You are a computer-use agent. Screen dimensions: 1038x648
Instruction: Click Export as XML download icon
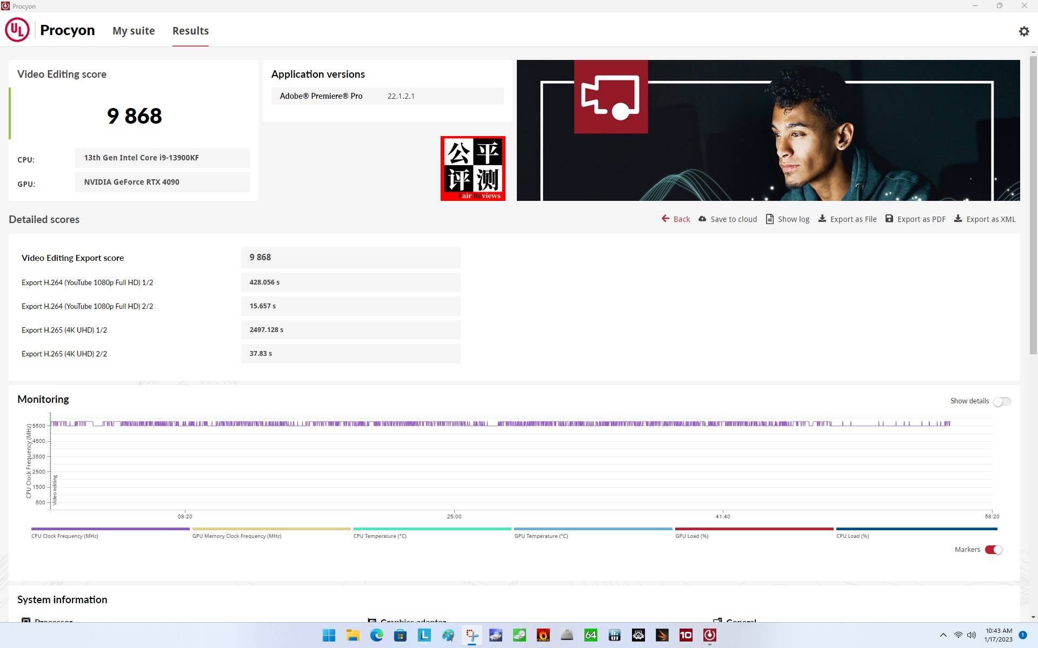pos(957,219)
